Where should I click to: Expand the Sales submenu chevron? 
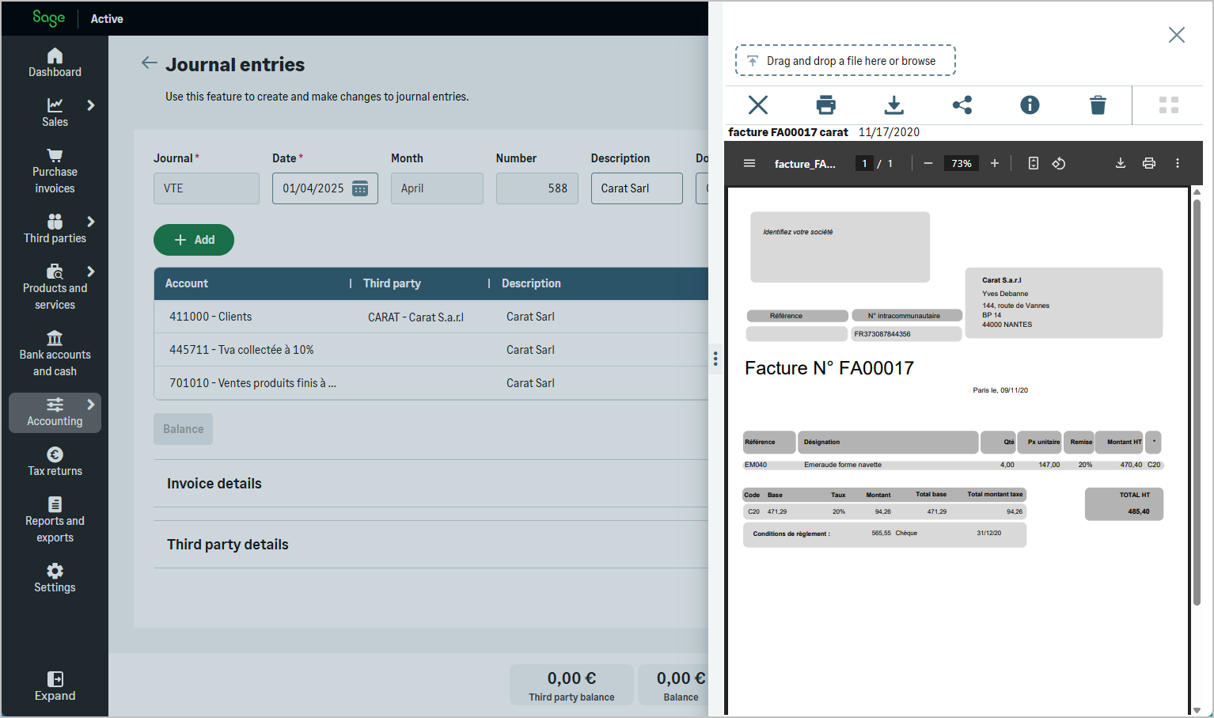tap(91, 105)
